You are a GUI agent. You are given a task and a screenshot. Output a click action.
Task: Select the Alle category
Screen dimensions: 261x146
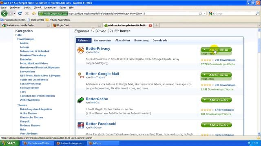[20, 35]
